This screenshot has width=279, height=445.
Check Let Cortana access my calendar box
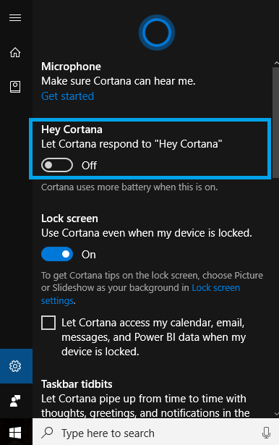click(x=48, y=323)
